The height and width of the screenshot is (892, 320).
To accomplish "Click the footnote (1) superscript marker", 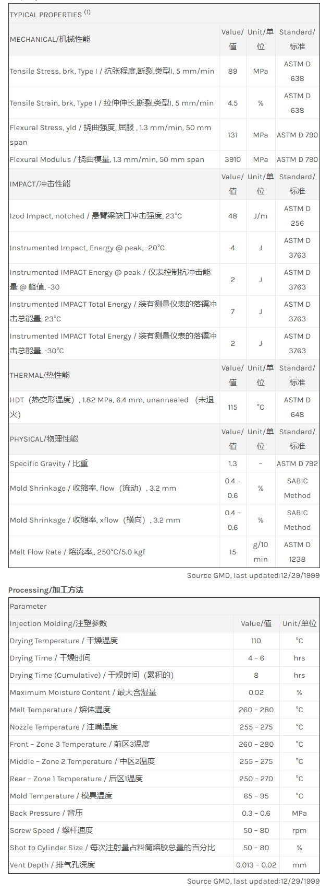I will click(87, 12).
